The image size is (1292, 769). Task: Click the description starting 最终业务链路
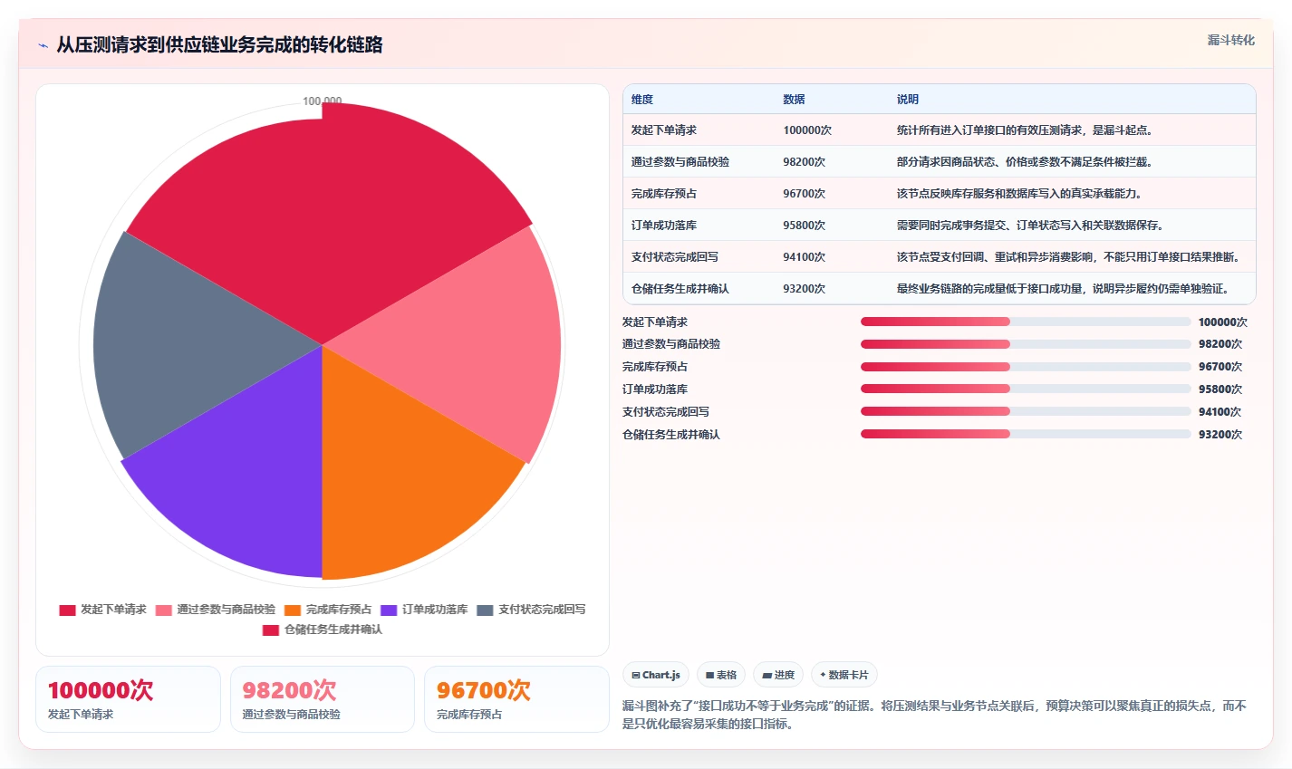click(1064, 289)
